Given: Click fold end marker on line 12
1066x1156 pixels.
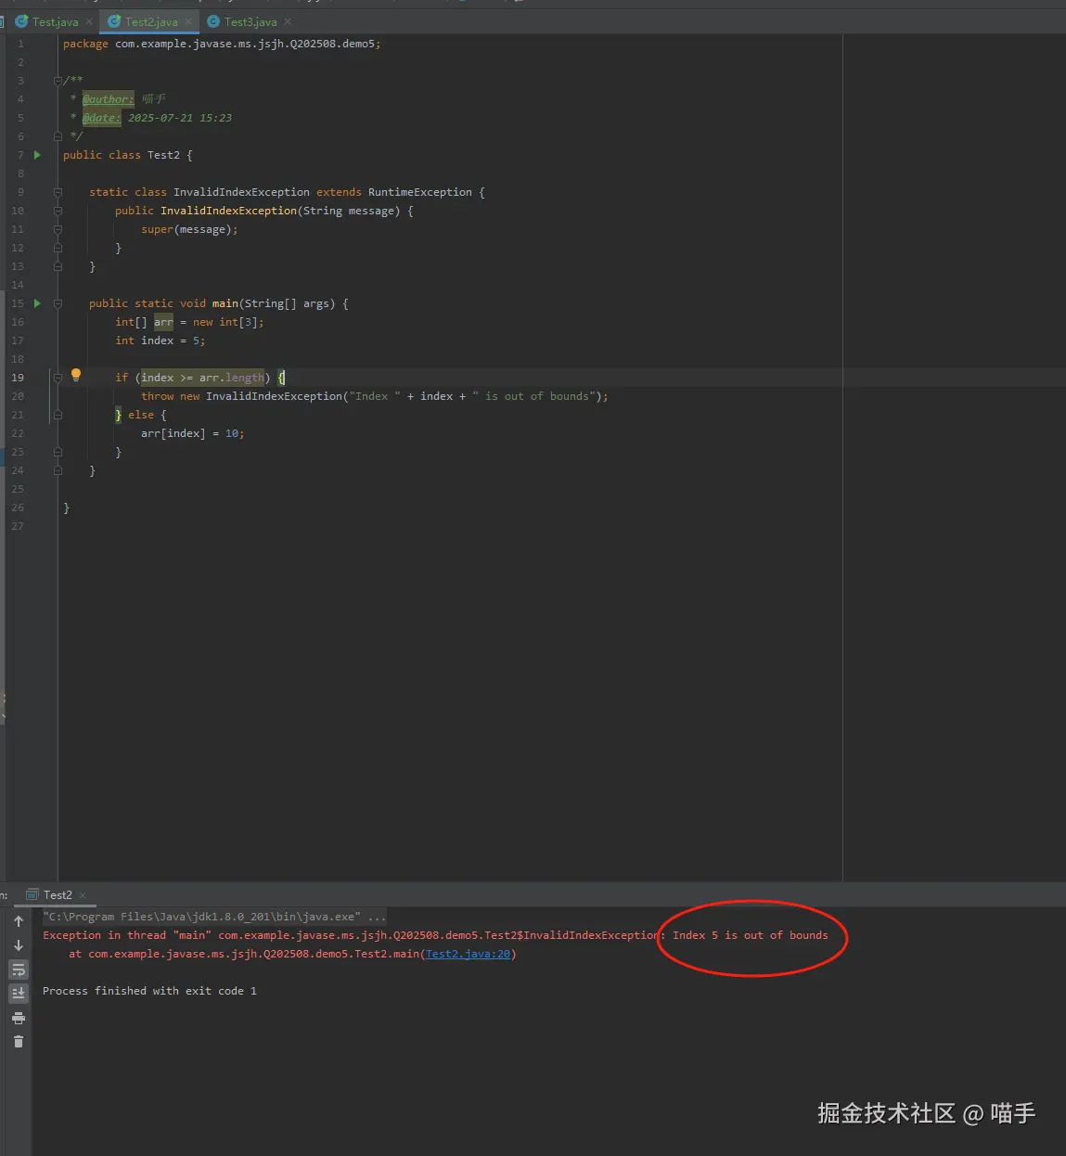Looking at the screenshot, I should pyautogui.click(x=58, y=248).
